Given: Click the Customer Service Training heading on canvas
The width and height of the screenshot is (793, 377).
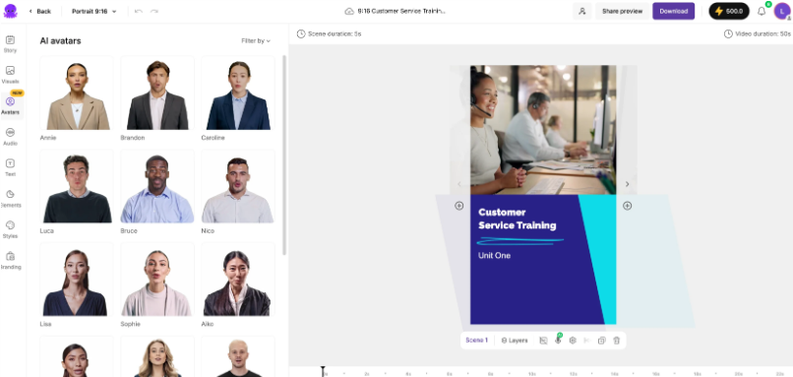Looking at the screenshot, I should coord(517,219).
